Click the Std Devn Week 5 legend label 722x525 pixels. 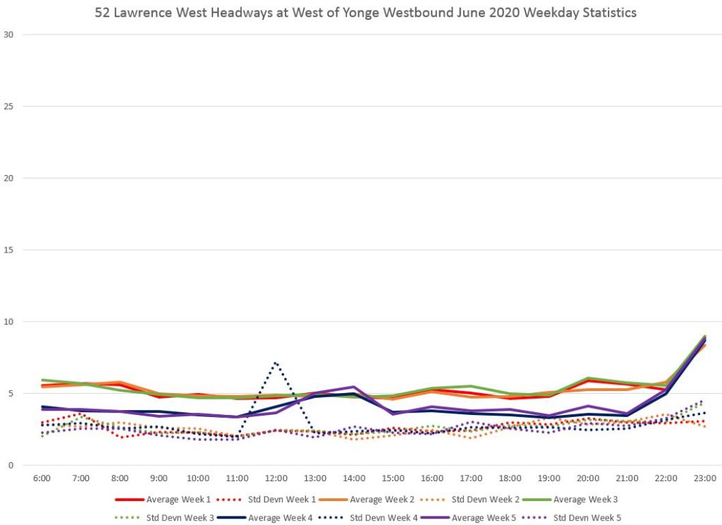[586, 517]
